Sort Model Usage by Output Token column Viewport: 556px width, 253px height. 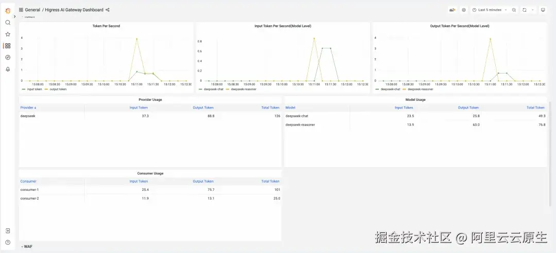[x=468, y=107]
